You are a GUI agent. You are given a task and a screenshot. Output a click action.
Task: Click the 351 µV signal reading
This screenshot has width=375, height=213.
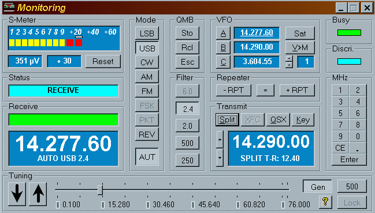pos(25,61)
